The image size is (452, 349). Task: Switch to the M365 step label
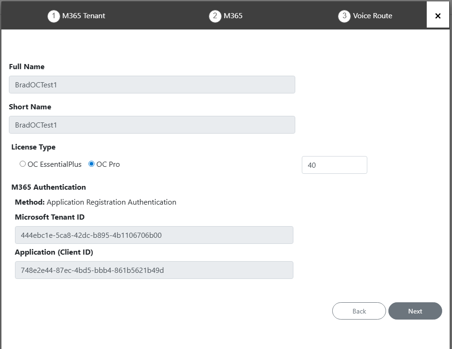233,16
